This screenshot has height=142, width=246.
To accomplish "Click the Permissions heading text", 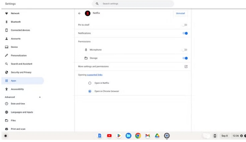I will [84, 41].
